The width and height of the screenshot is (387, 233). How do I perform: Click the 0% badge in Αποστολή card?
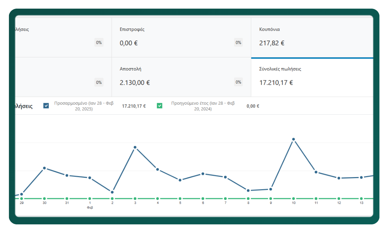pyautogui.click(x=238, y=82)
